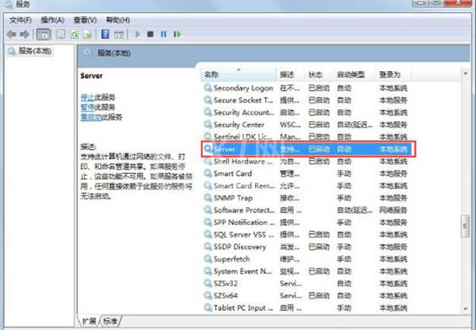This screenshot has width=476, height=330.
Task: Sort by the 启动类型 column header
Action: (x=355, y=74)
